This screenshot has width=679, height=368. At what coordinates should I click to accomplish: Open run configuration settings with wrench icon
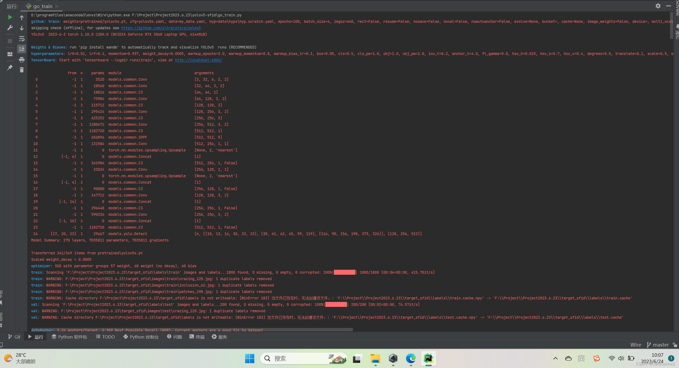pos(10,28)
